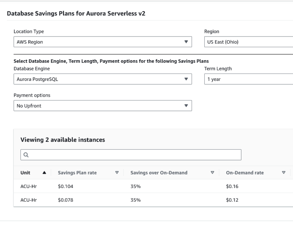The height and width of the screenshot is (228, 293).
Task: Click the sort triangle next to Savings Plan rate
Action: (117, 173)
